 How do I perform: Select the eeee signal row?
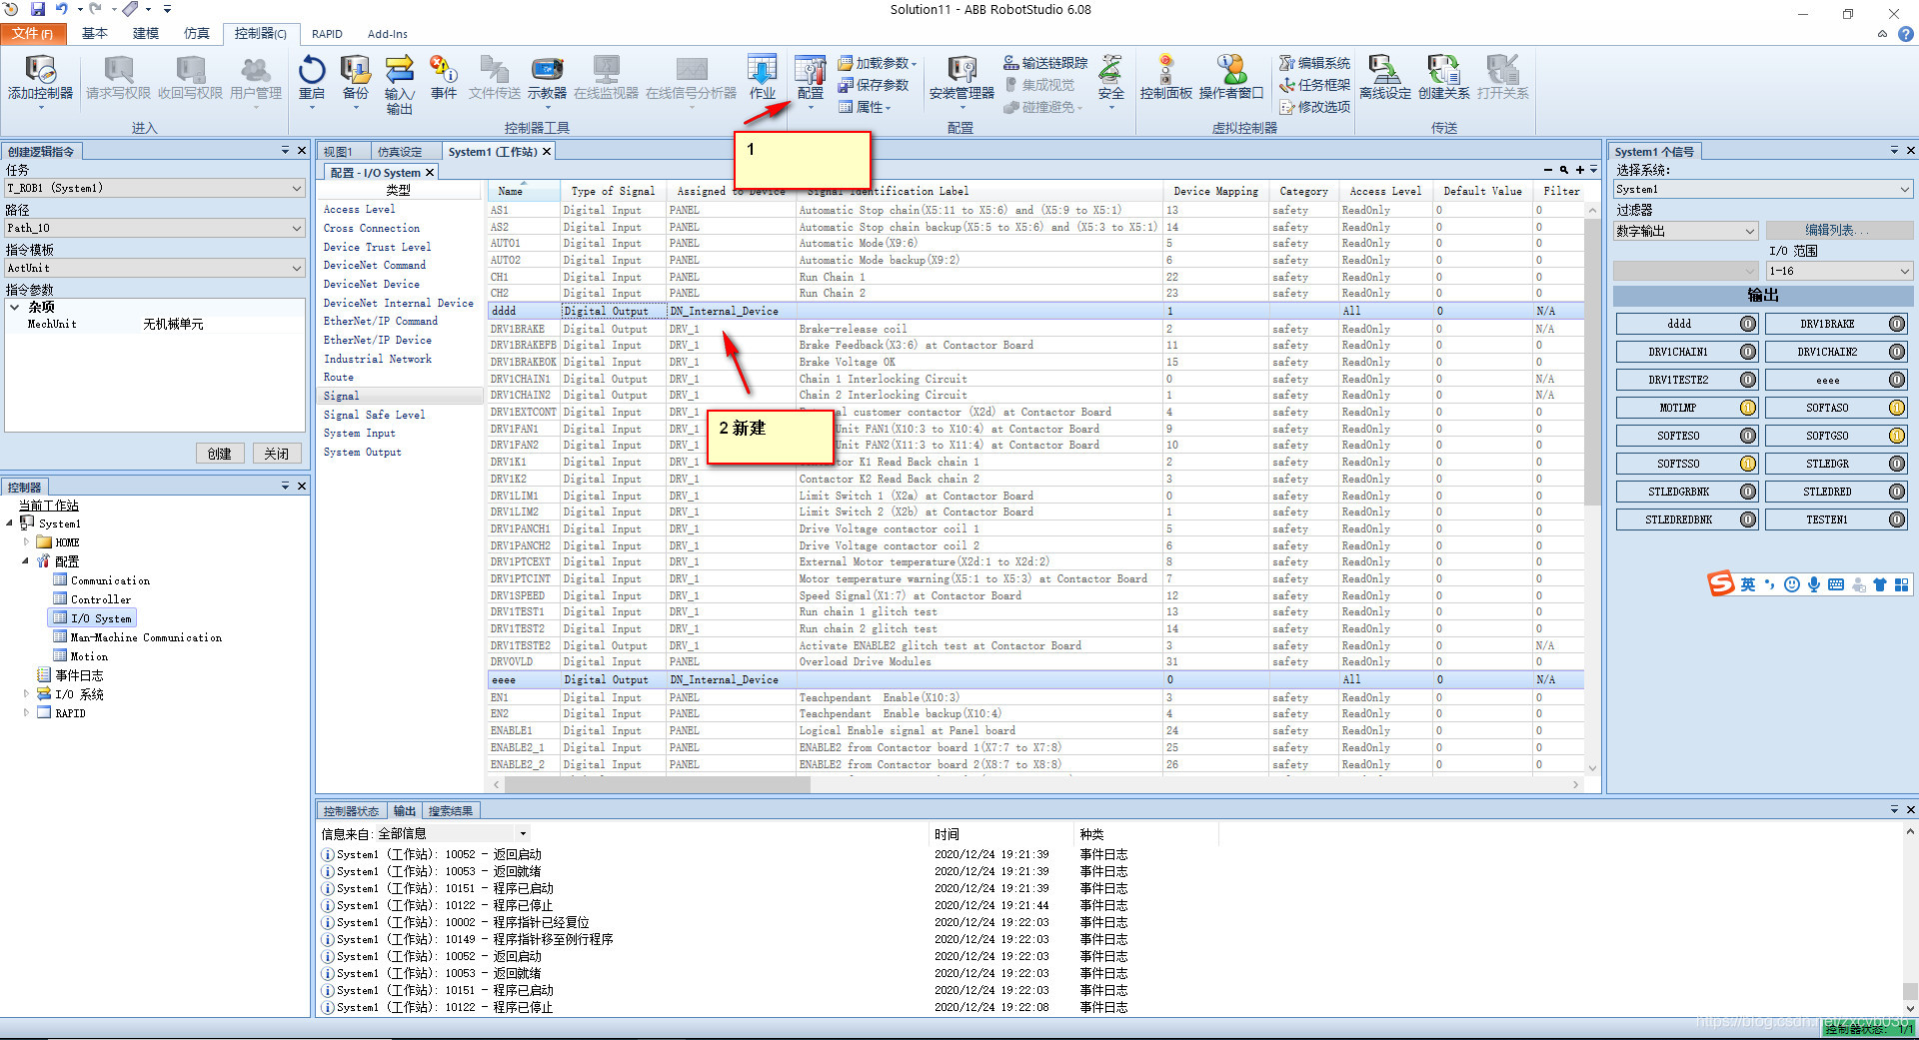pos(1035,679)
